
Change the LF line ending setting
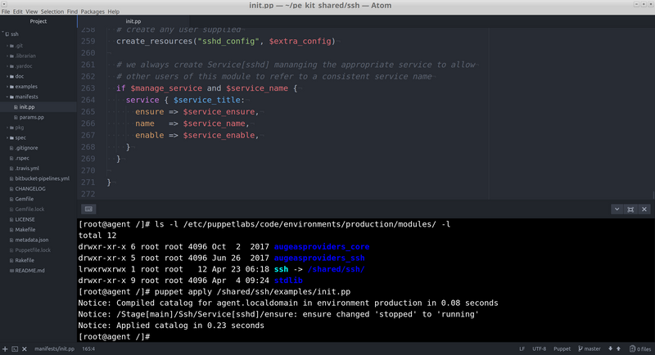coord(522,349)
